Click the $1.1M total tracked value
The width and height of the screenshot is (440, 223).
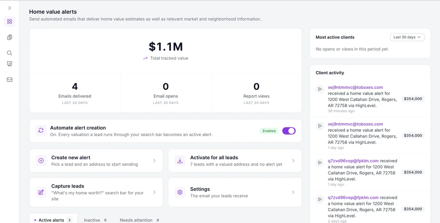pos(166,47)
